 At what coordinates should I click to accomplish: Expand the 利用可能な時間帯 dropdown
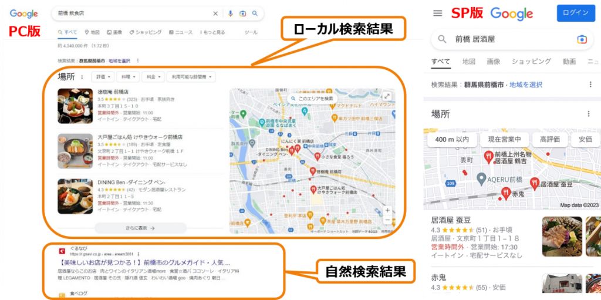coord(191,77)
